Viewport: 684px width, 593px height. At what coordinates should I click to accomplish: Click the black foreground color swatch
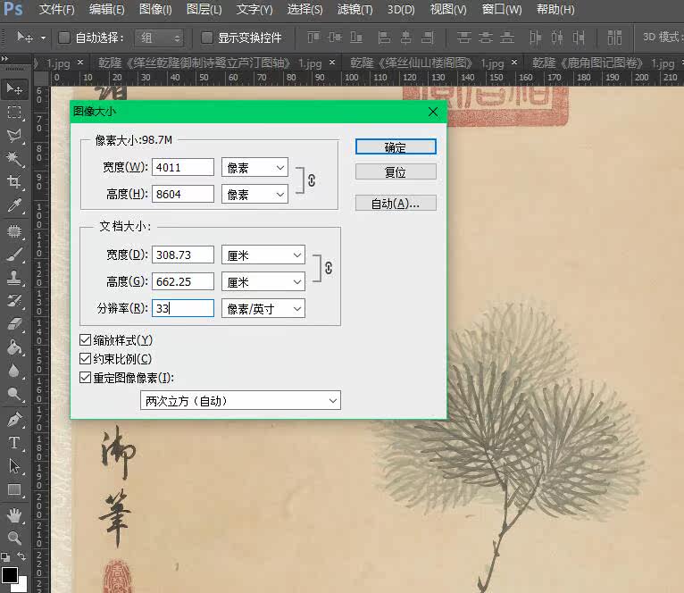point(9,575)
